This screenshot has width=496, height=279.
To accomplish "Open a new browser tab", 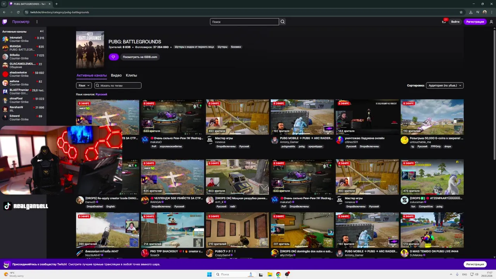I will point(57,4).
